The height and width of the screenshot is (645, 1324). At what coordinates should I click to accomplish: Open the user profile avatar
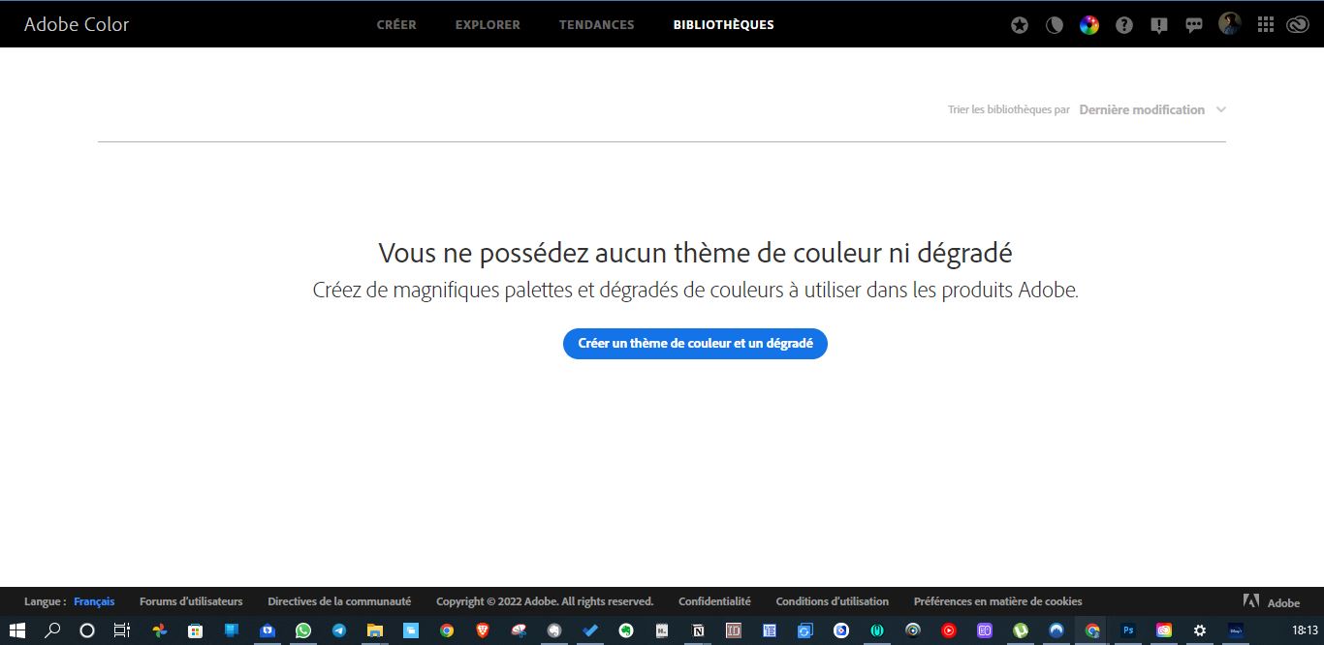point(1229,24)
